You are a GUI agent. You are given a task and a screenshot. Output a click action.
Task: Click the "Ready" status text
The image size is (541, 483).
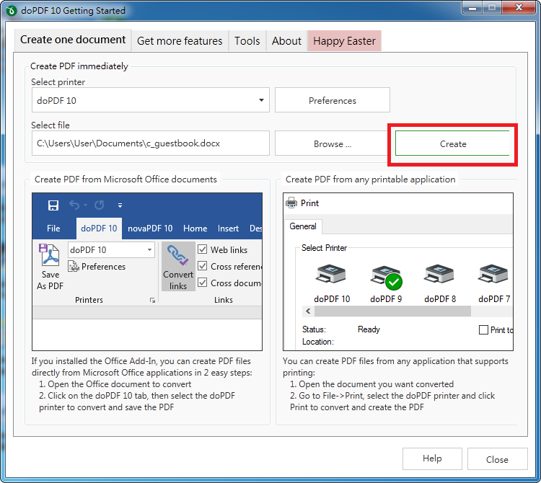[369, 329]
